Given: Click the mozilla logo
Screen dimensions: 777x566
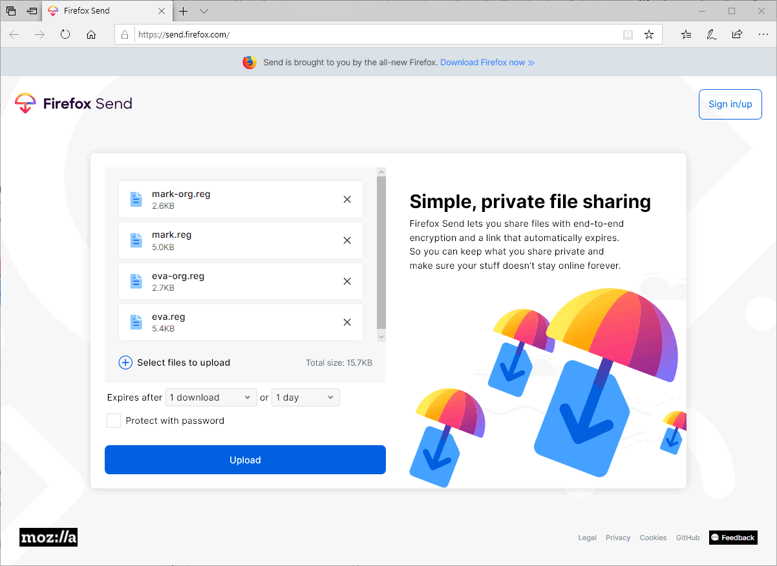Looking at the screenshot, I should pyautogui.click(x=48, y=537).
